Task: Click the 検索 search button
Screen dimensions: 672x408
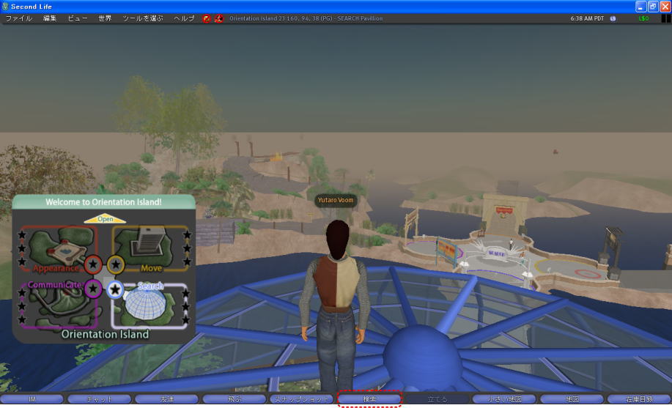Action: tap(369, 399)
